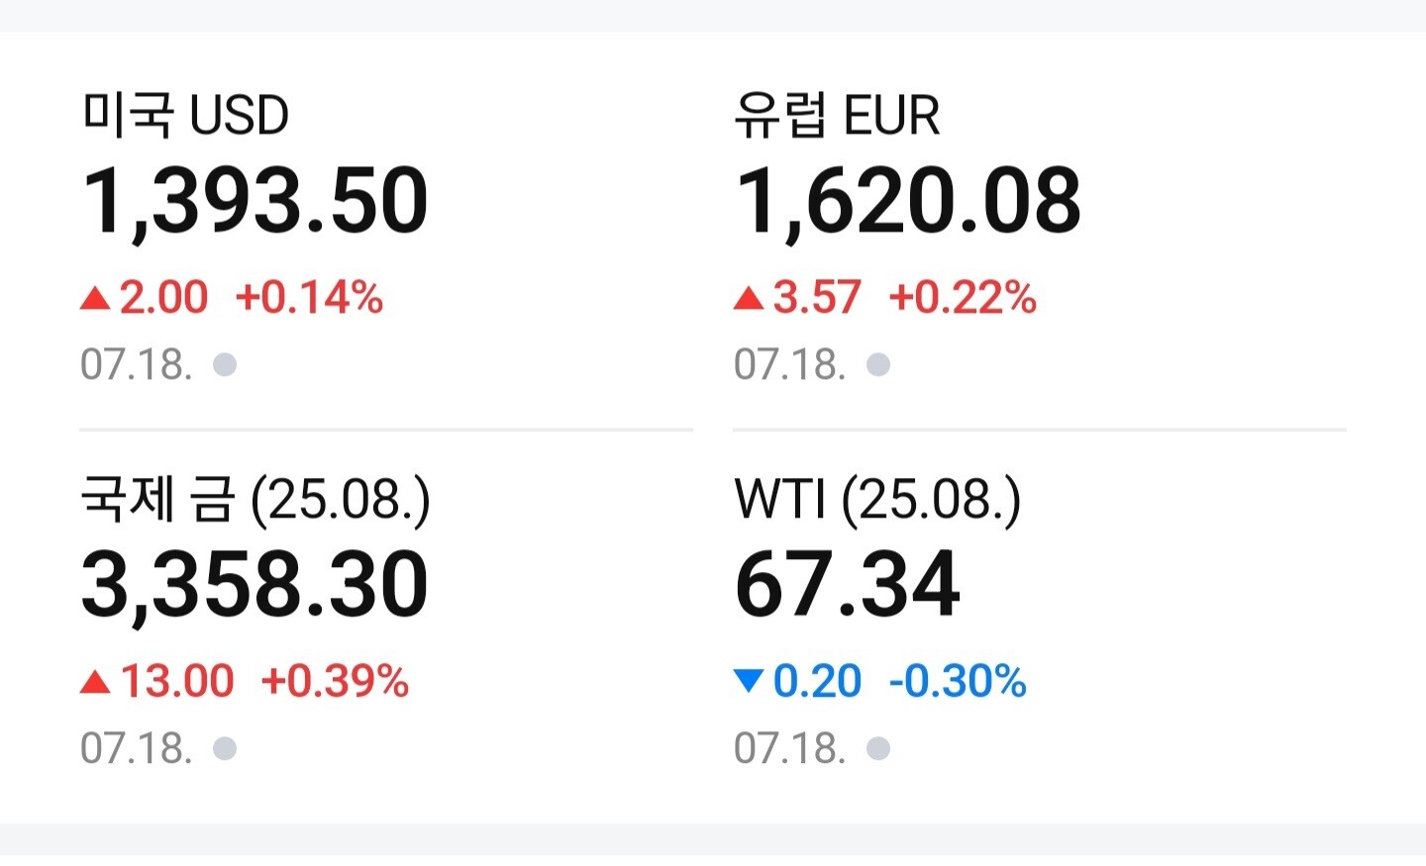The height and width of the screenshot is (866, 1426).
Task: Tap the gray dot beside the EUR date
Action: tap(878, 365)
